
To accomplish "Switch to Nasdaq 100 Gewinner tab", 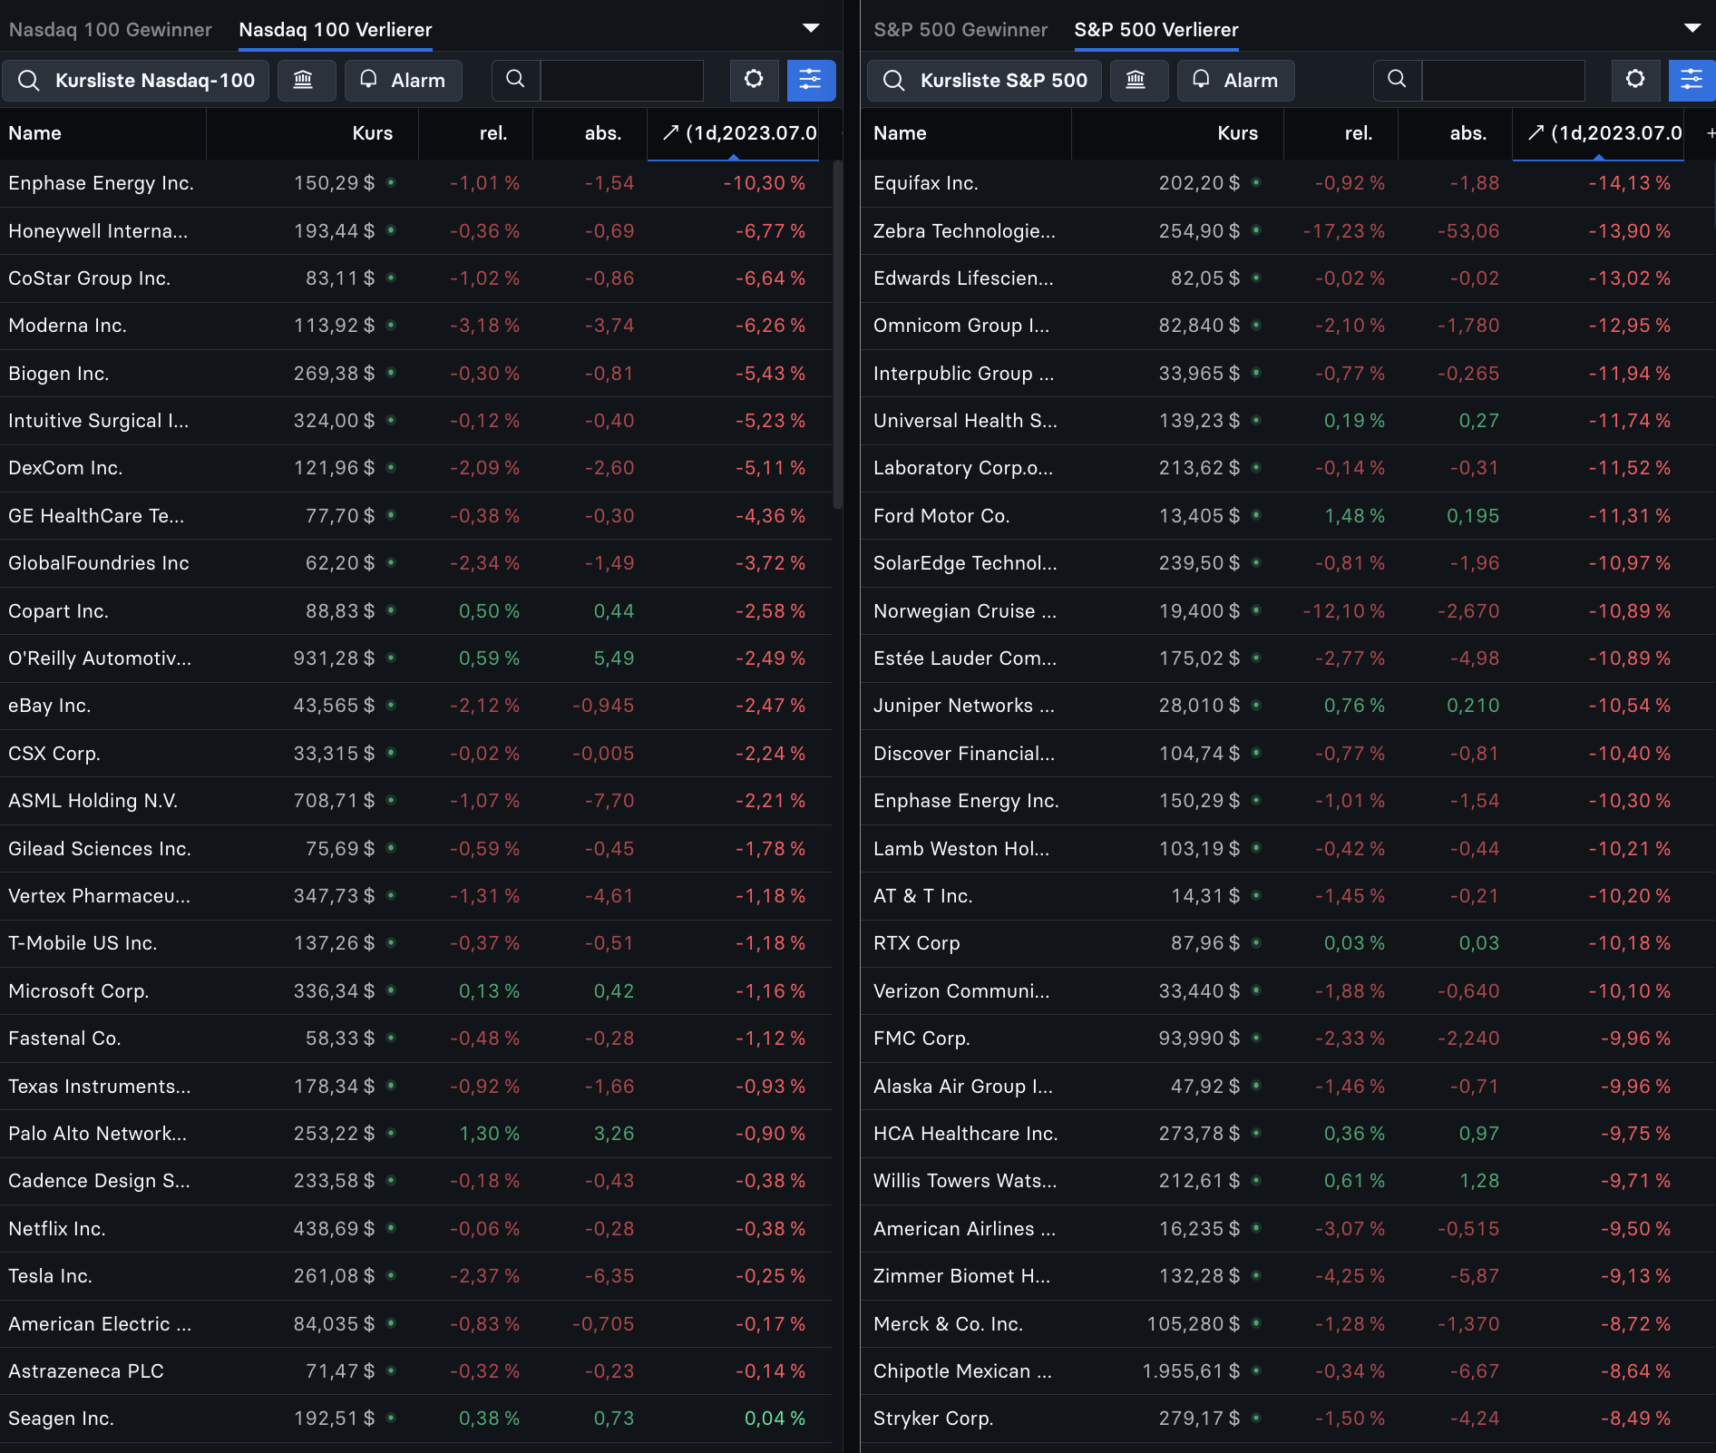I will pos(110,29).
